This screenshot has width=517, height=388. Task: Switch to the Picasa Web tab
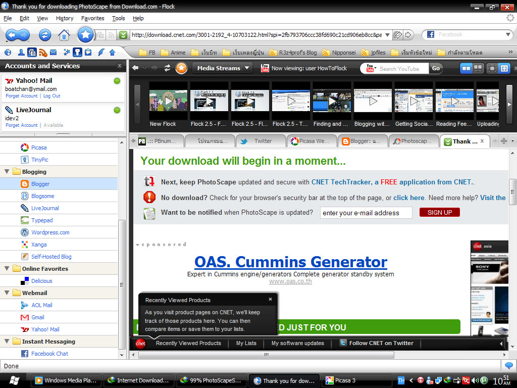[312, 141]
